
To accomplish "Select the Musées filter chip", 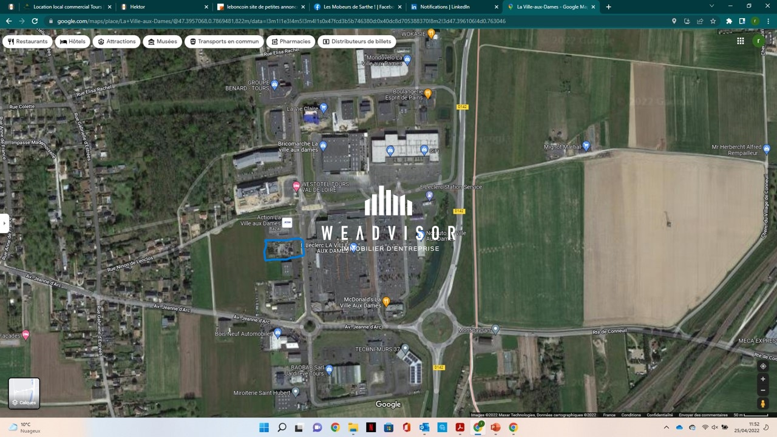I will 162,42.
